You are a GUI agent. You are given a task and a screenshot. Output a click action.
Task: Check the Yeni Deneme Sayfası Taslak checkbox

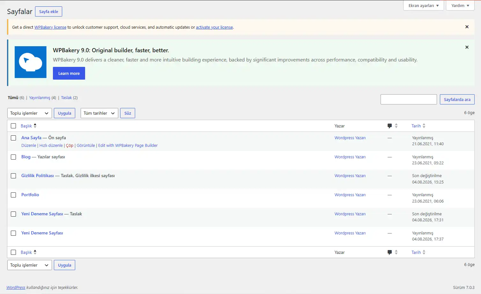[13, 214]
